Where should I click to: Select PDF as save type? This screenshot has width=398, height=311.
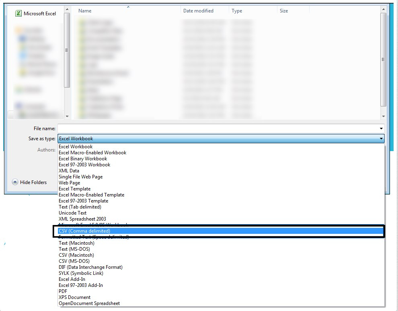point(221,291)
